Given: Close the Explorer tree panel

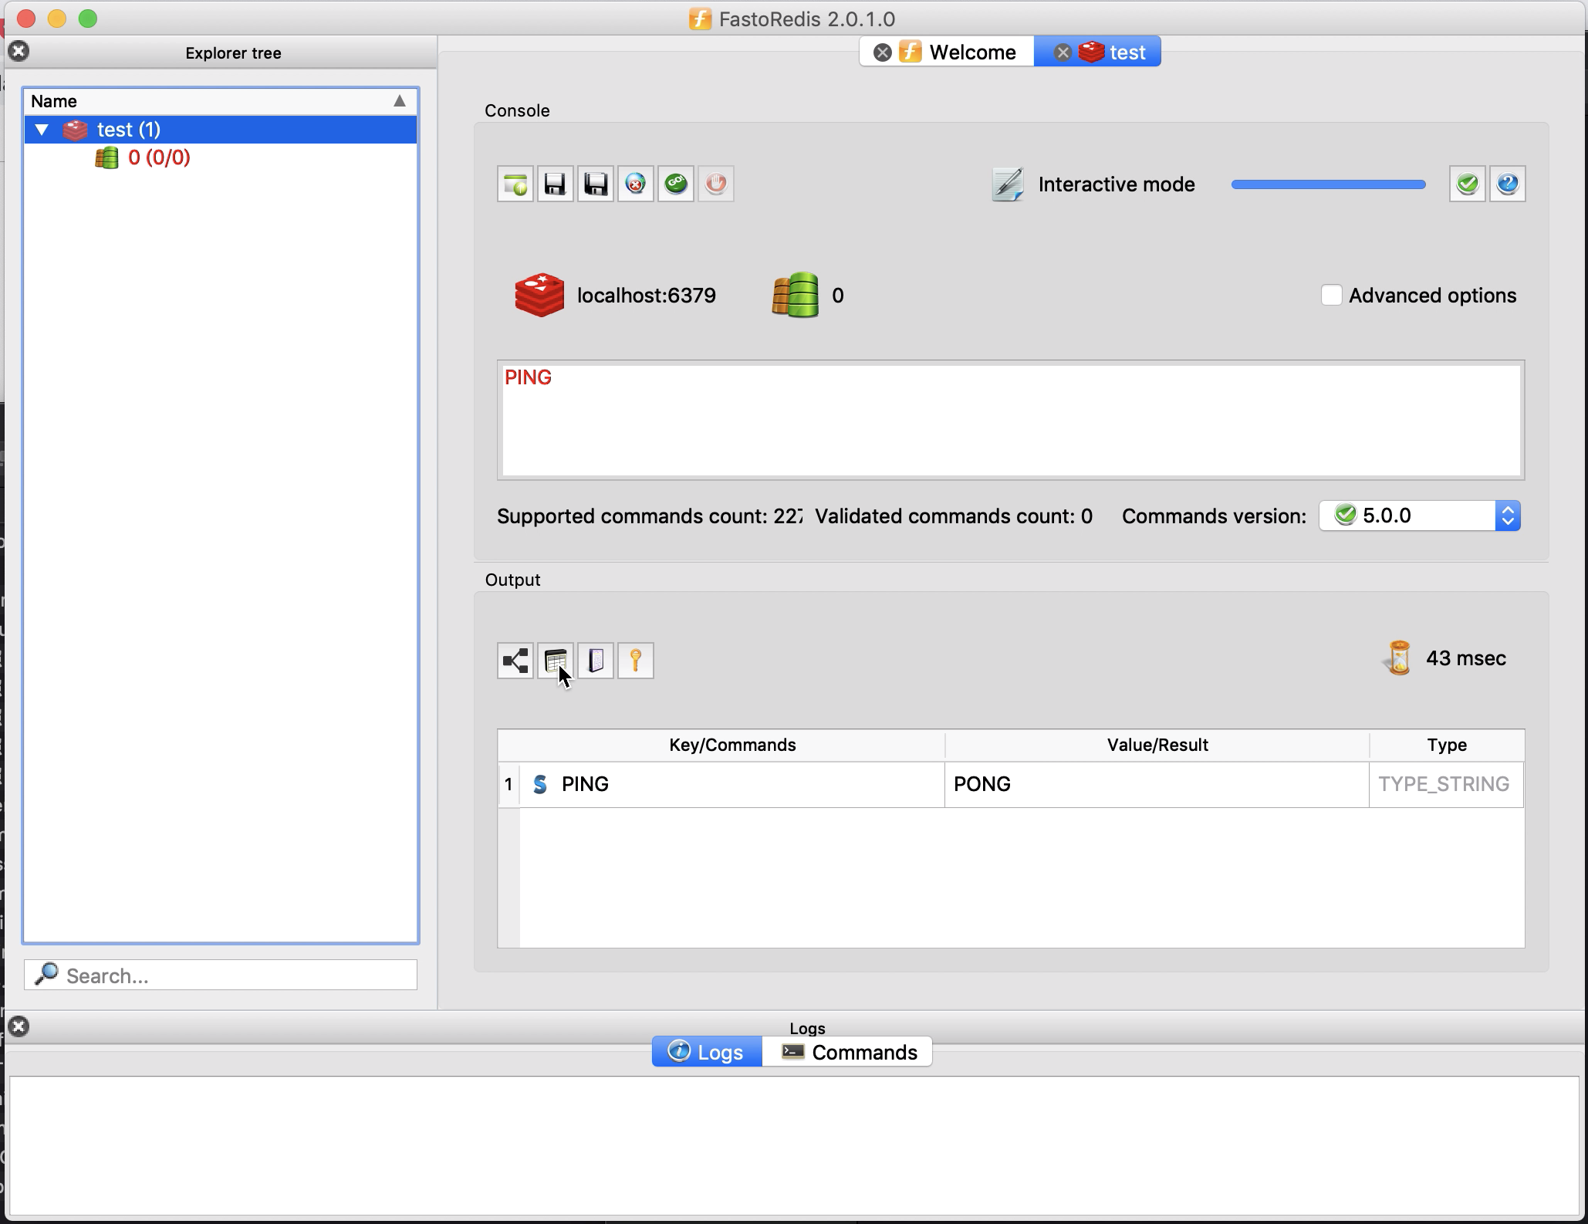Looking at the screenshot, I should pos(19,51).
